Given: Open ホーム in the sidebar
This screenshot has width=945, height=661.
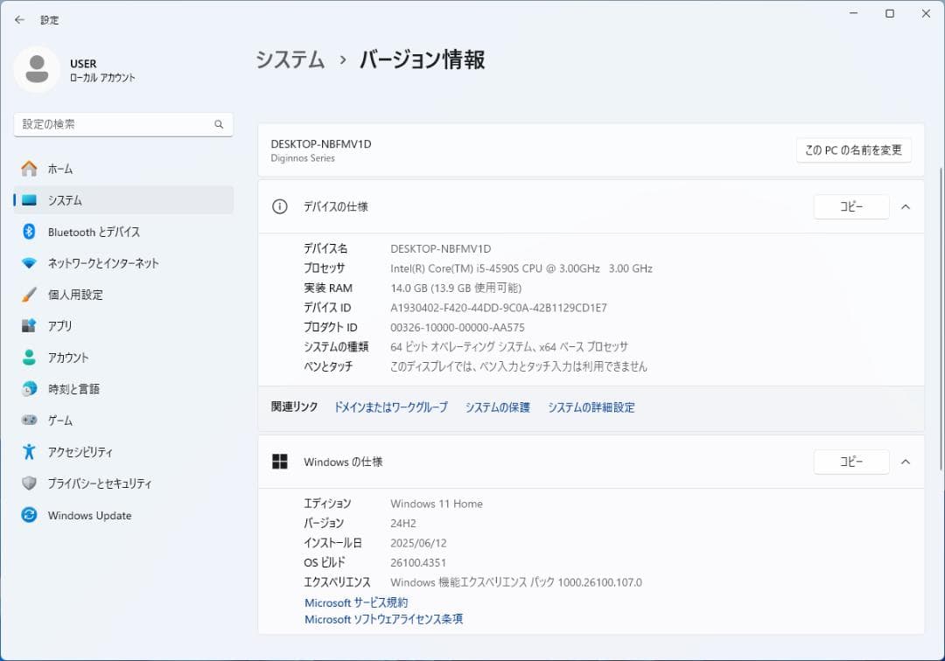Looking at the screenshot, I should (x=123, y=169).
